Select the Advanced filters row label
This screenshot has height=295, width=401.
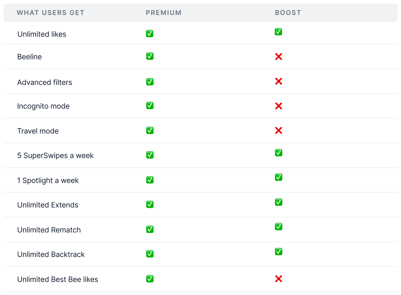pos(45,83)
